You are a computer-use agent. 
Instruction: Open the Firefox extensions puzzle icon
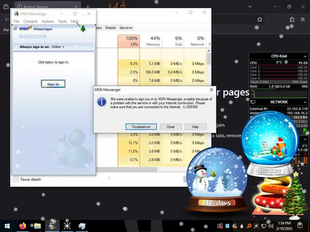point(292,19)
